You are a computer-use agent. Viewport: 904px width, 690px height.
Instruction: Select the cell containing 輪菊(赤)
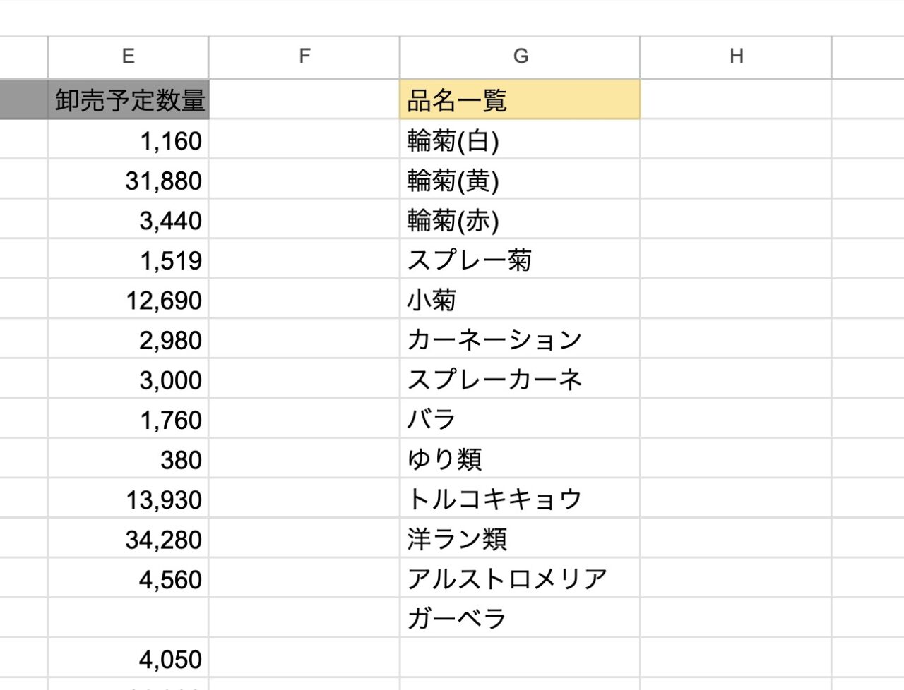[521, 220]
